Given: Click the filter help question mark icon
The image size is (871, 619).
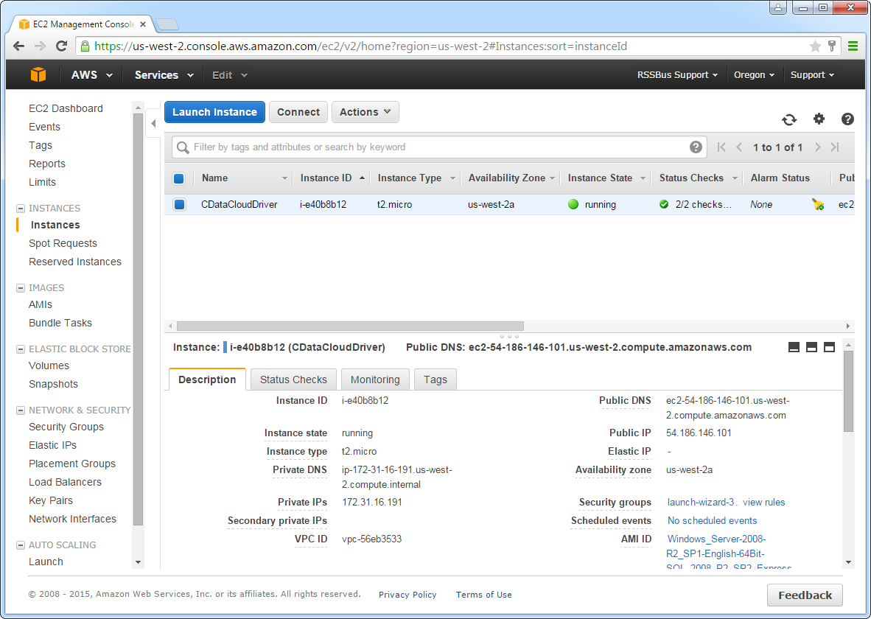Looking at the screenshot, I should click(x=696, y=147).
